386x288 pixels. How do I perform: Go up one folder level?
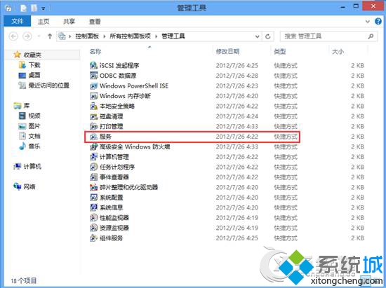click(x=50, y=36)
